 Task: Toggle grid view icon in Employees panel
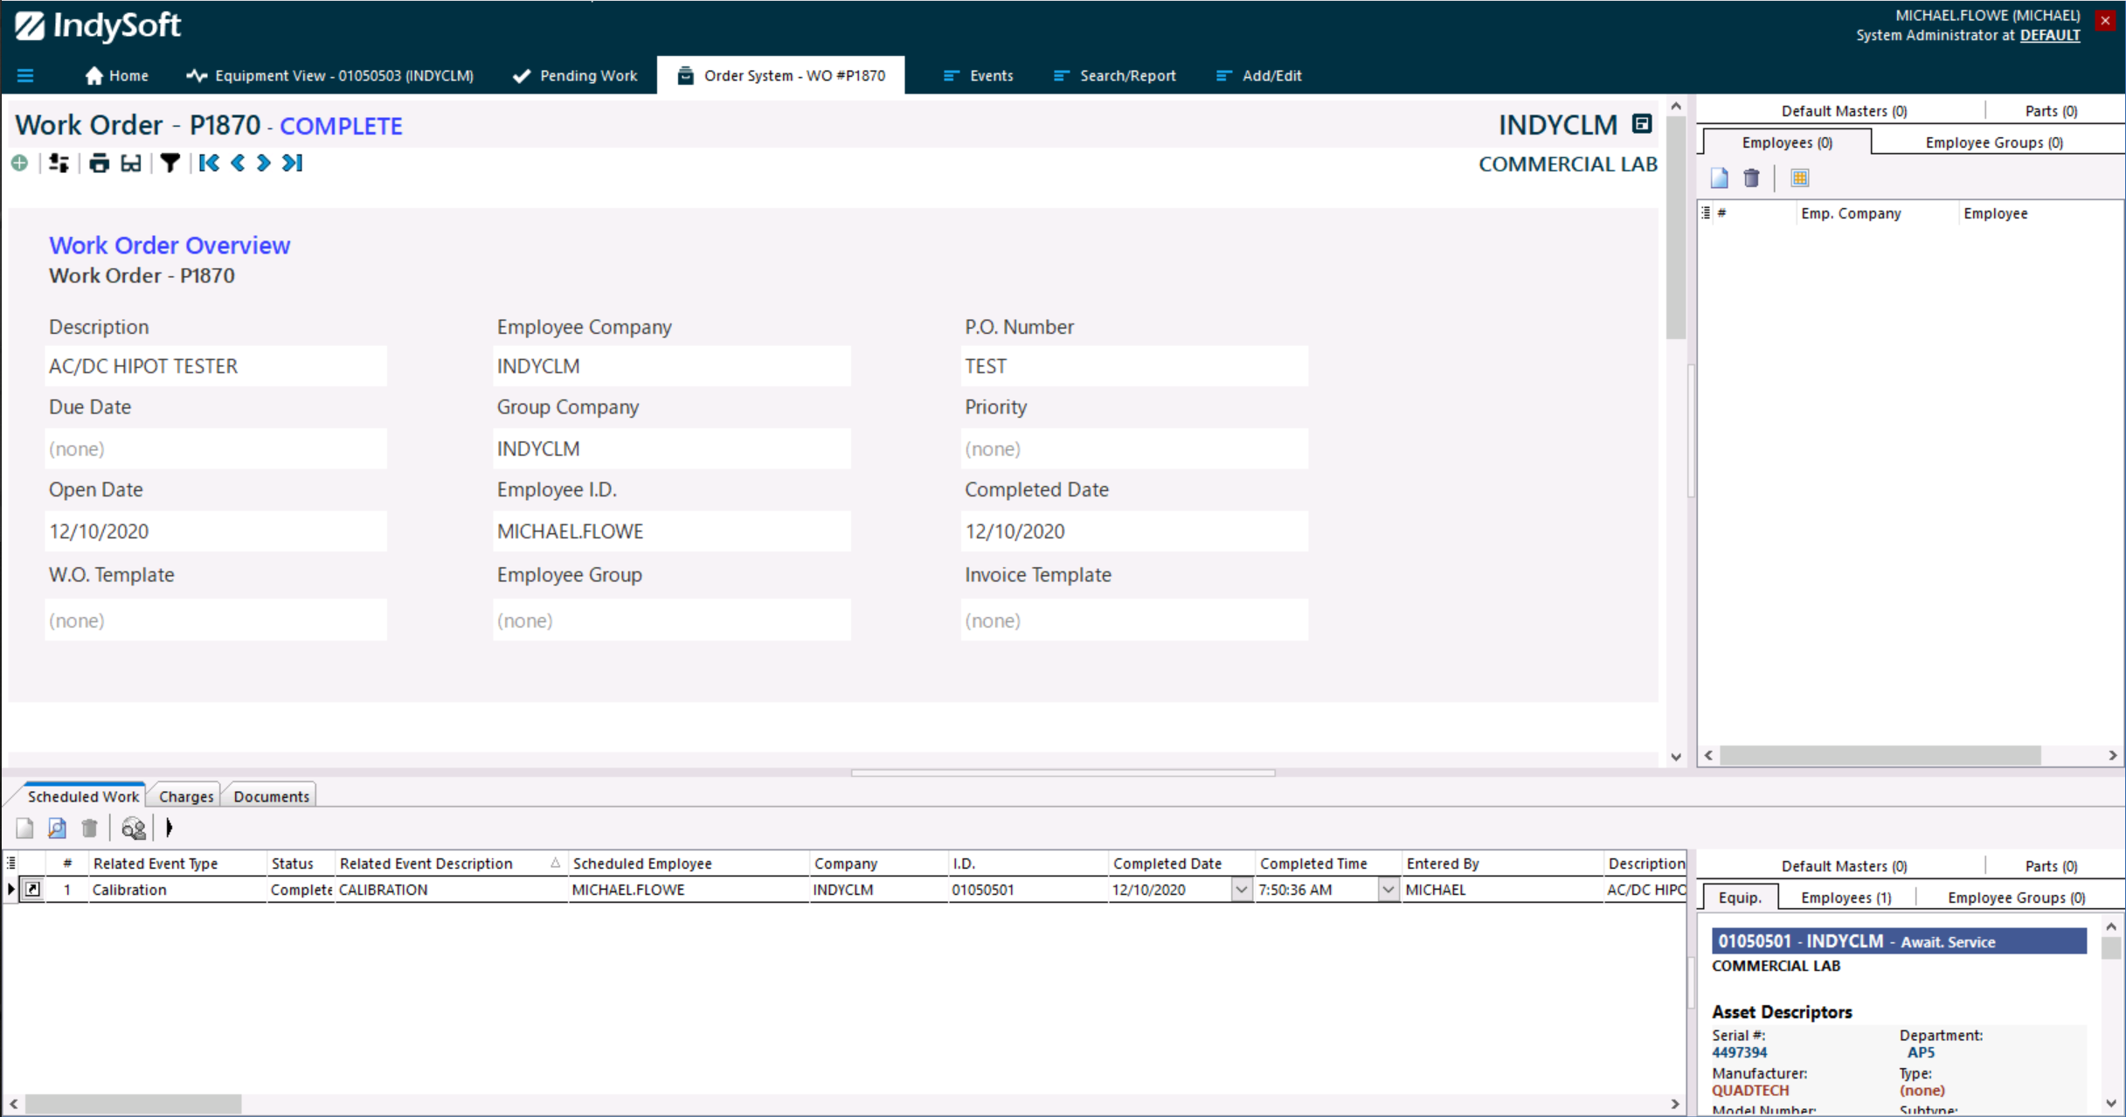point(1799,178)
